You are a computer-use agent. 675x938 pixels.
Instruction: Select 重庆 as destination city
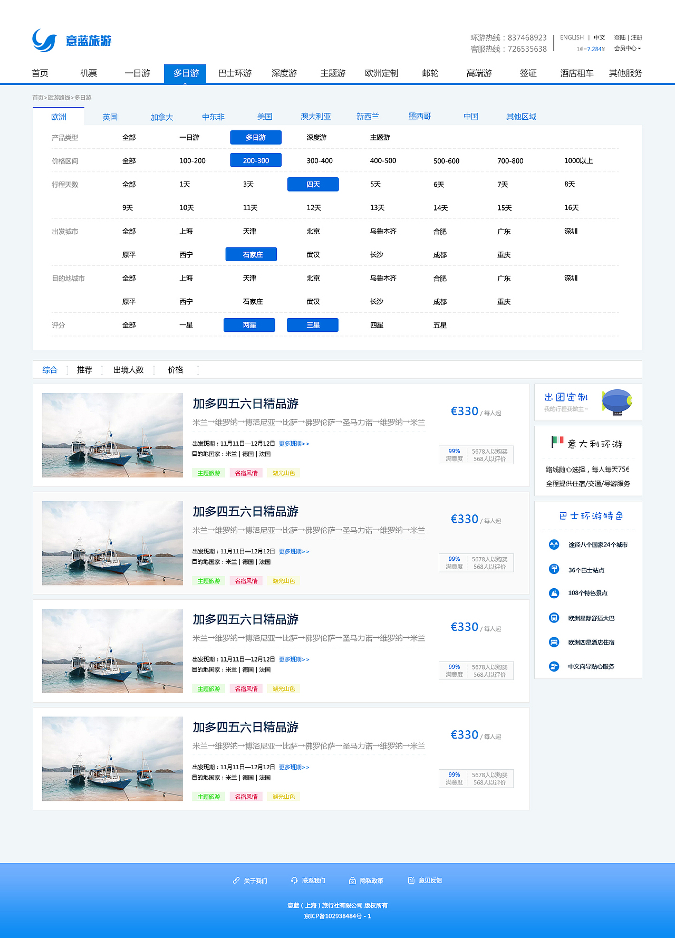coord(504,302)
